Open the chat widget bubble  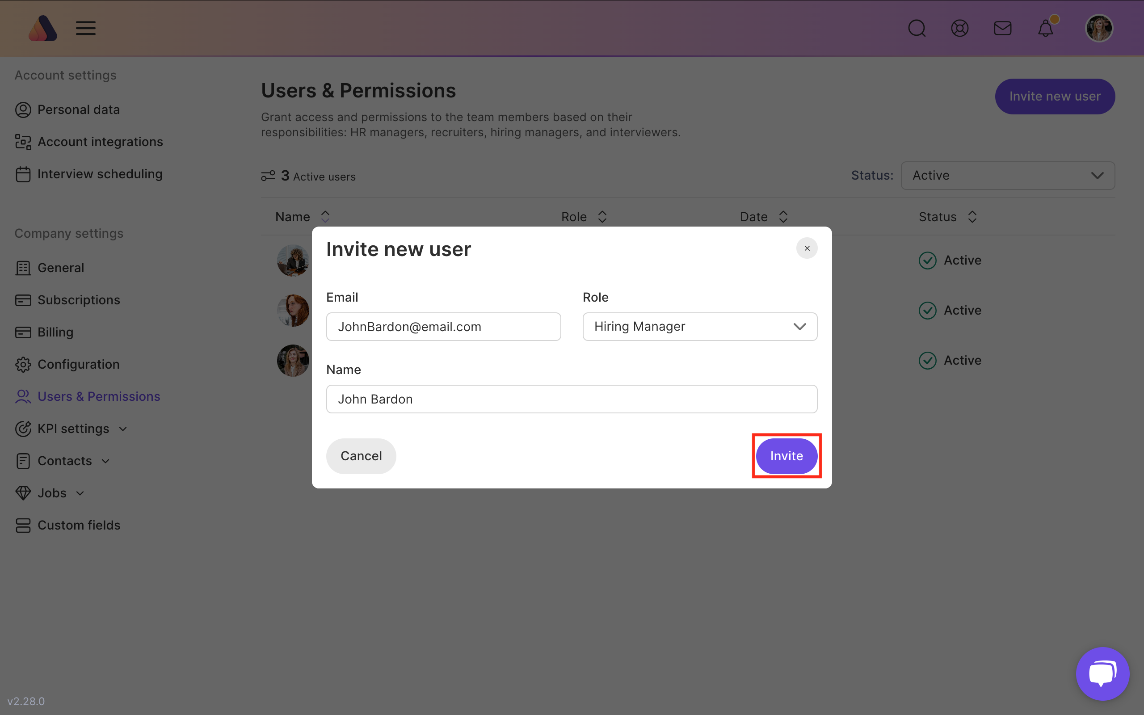(1102, 673)
